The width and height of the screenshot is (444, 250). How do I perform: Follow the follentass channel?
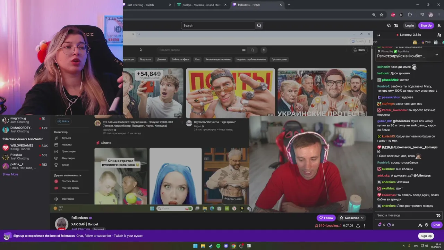click(x=326, y=218)
